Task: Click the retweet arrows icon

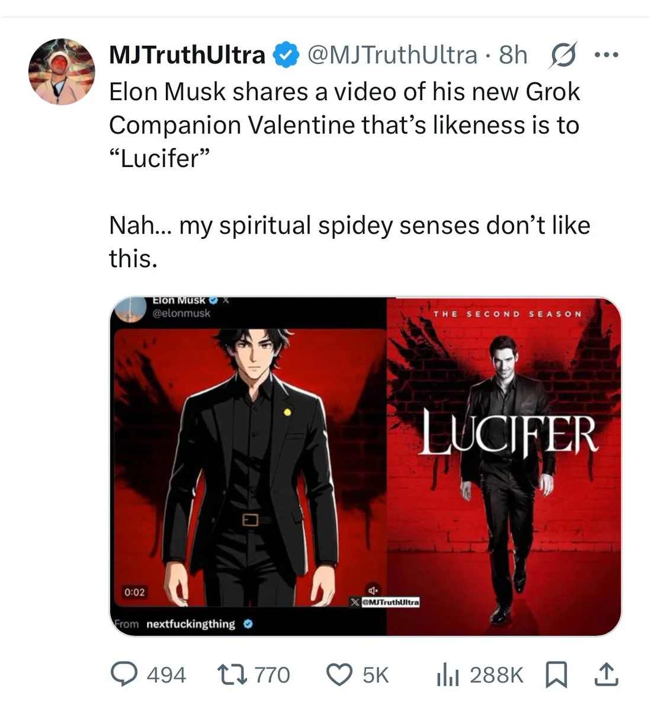Action: (230, 674)
